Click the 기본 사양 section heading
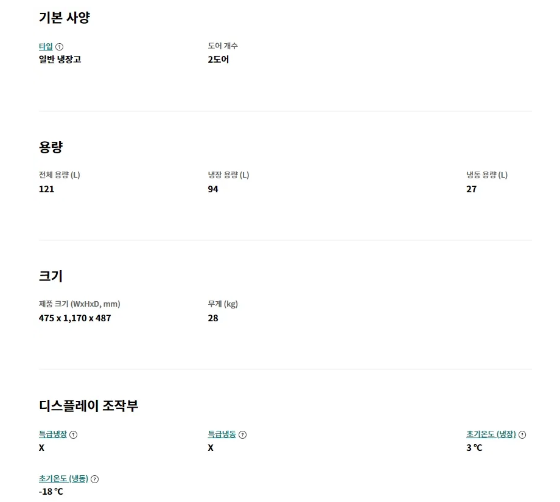Viewport: 560px width, 502px height. click(x=65, y=18)
